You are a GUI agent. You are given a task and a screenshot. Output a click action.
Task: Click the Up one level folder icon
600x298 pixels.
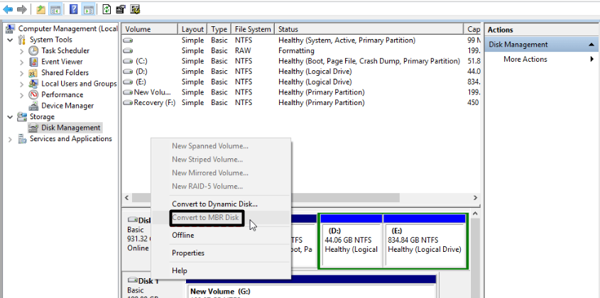(x=41, y=9)
